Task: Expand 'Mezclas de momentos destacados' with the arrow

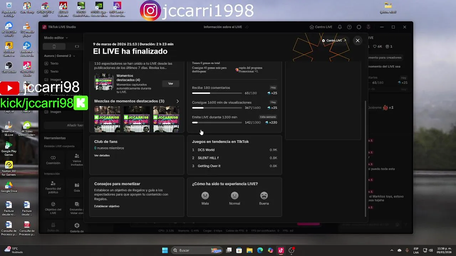Action: pos(177,101)
